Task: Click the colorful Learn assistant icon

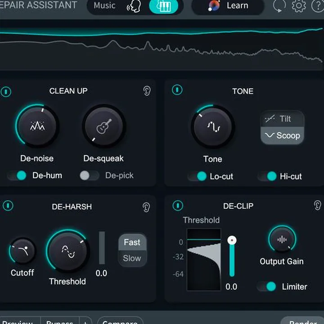Action: point(214,6)
